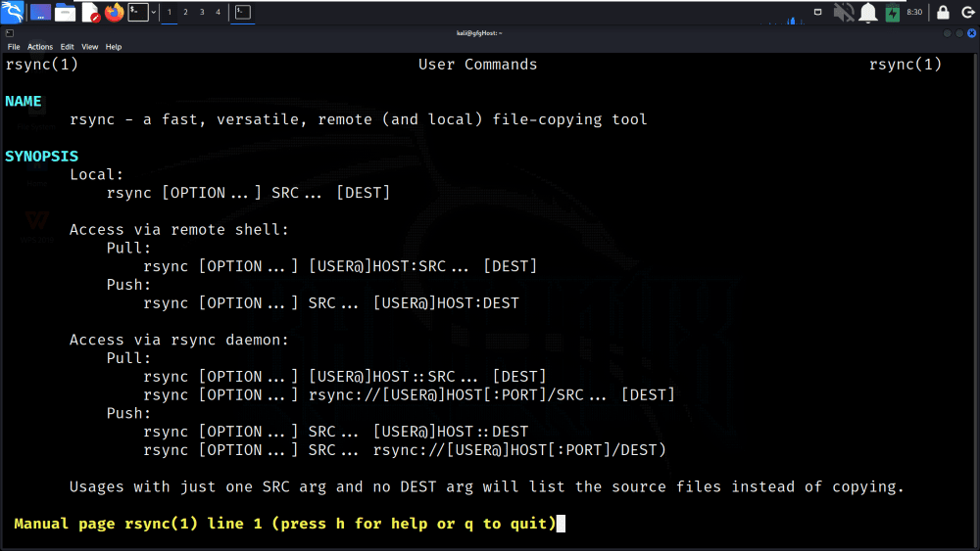Click the 'rsync://[USER@]HOST[:PORT]/DEST)' line

tap(405, 450)
